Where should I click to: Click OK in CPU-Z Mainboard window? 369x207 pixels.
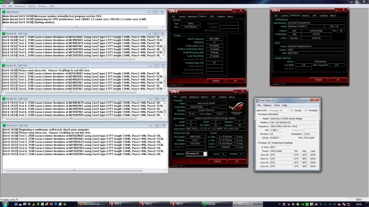pos(338,80)
